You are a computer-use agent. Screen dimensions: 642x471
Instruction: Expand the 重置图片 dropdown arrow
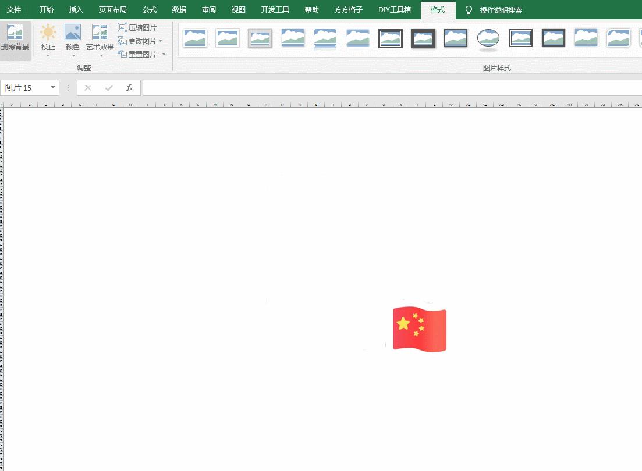[x=164, y=54]
